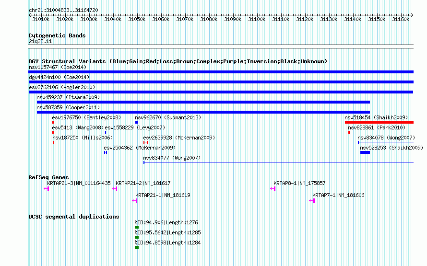Click the KRTAP8-1 gene arrow glyph
427x266 pixels.
(273, 189)
